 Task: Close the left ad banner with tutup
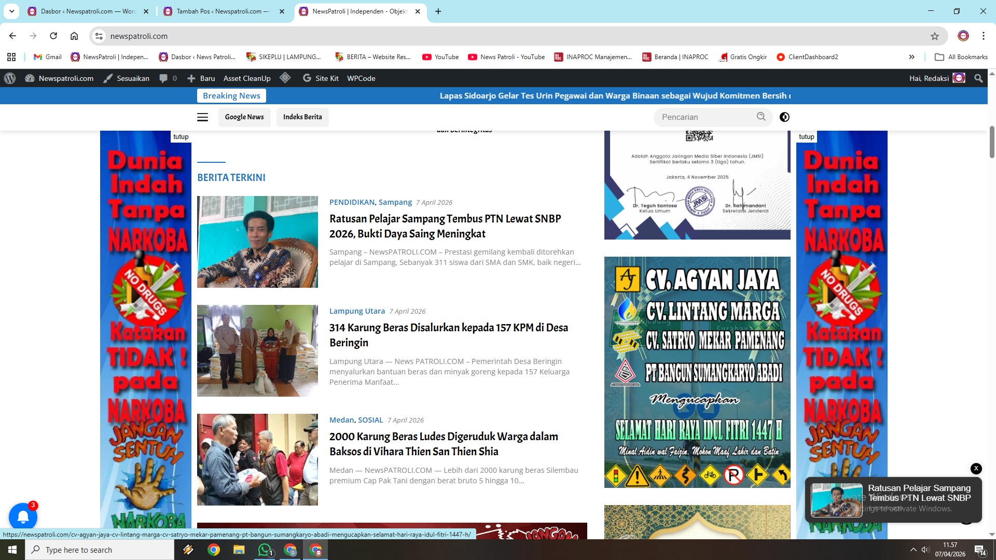(x=181, y=137)
